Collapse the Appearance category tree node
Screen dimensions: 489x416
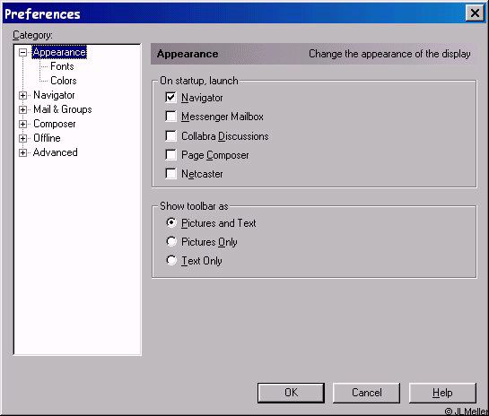pos(22,52)
